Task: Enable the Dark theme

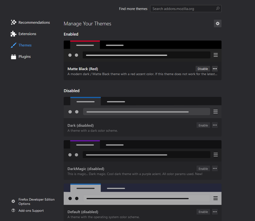Action: point(203,125)
